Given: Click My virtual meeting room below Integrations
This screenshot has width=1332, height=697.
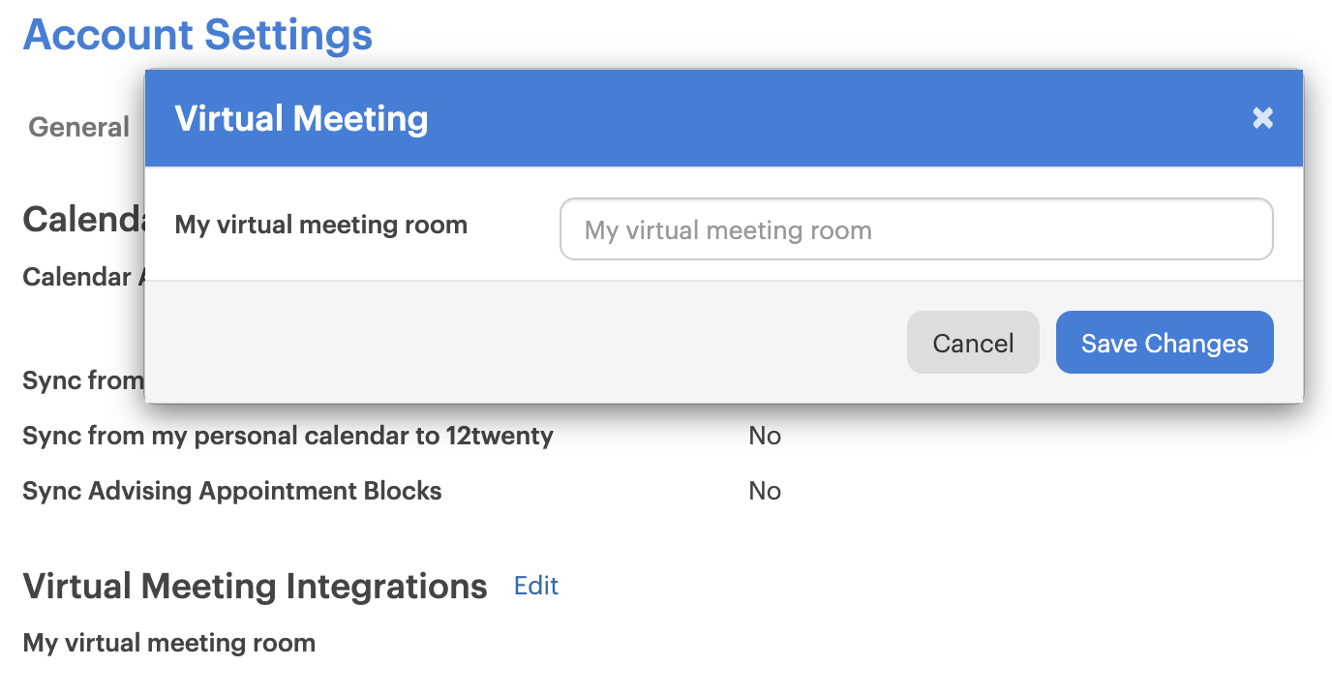Looking at the screenshot, I should [x=169, y=643].
